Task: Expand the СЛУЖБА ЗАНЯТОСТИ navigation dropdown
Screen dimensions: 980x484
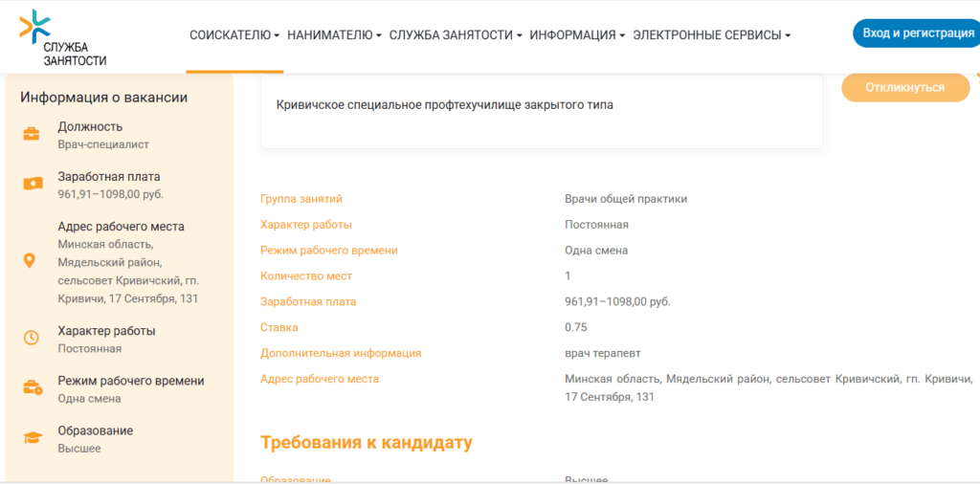Action: click(x=456, y=35)
